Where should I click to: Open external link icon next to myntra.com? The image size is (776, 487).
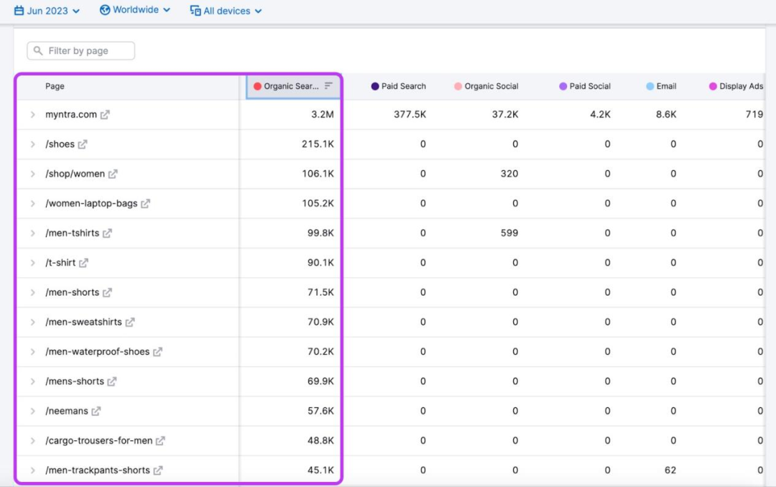coord(106,115)
